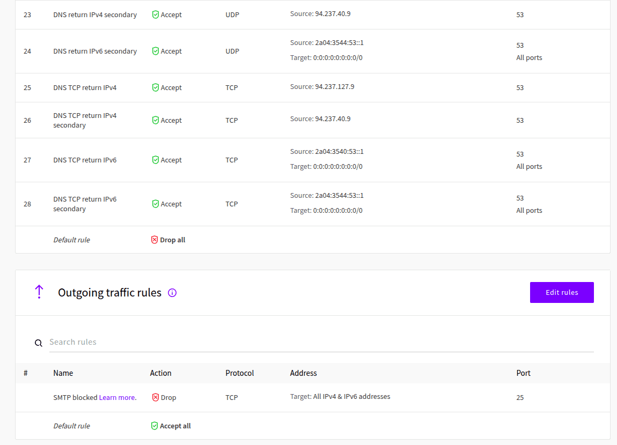Select rule name DNS TCP return IPv6
Image resolution: width=617 pixels, height=445 pixels.
click(x=85, y=160)
